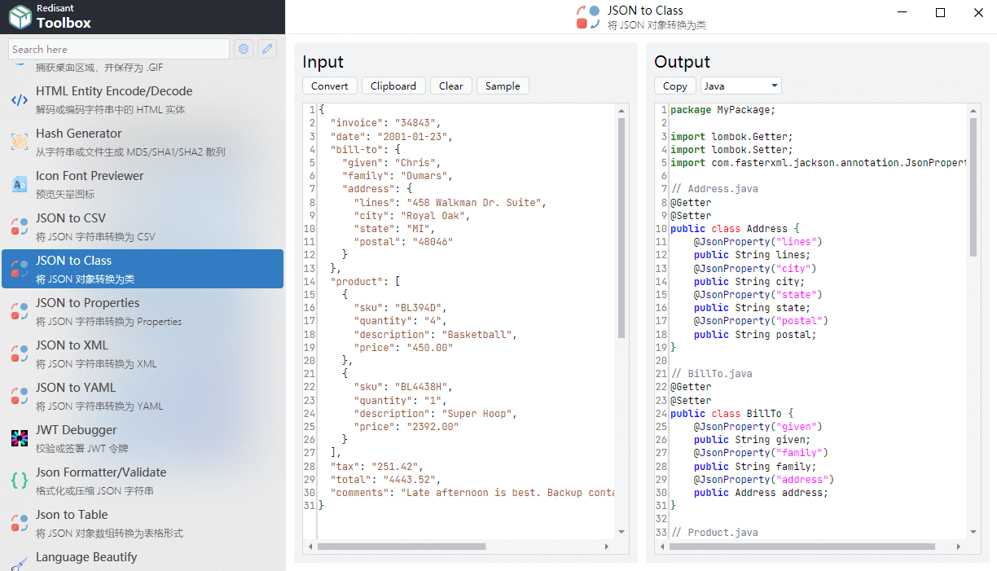
Task: Switch to the JSON to XML tool
Action: coord(72,345)
